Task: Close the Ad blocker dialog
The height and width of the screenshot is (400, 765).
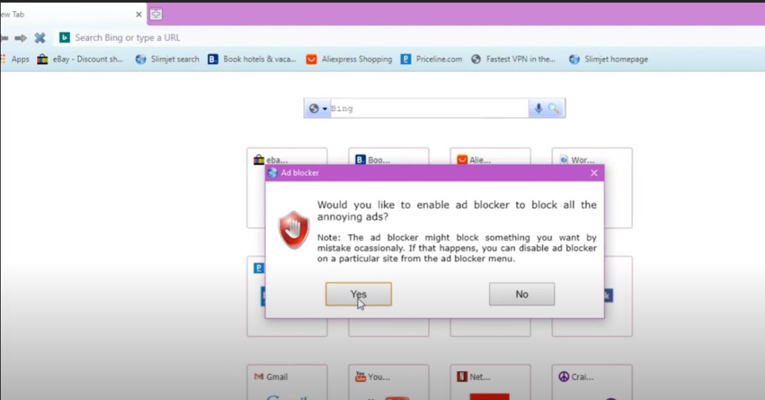Action: 594,173
